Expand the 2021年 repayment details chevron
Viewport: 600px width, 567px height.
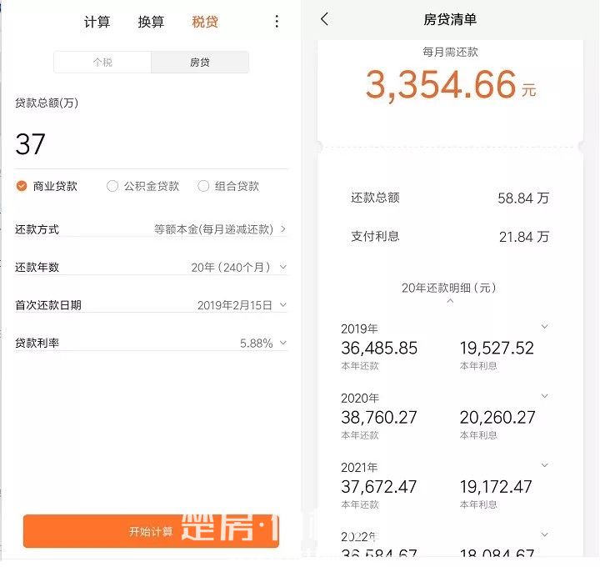click(x=545, y=465)
